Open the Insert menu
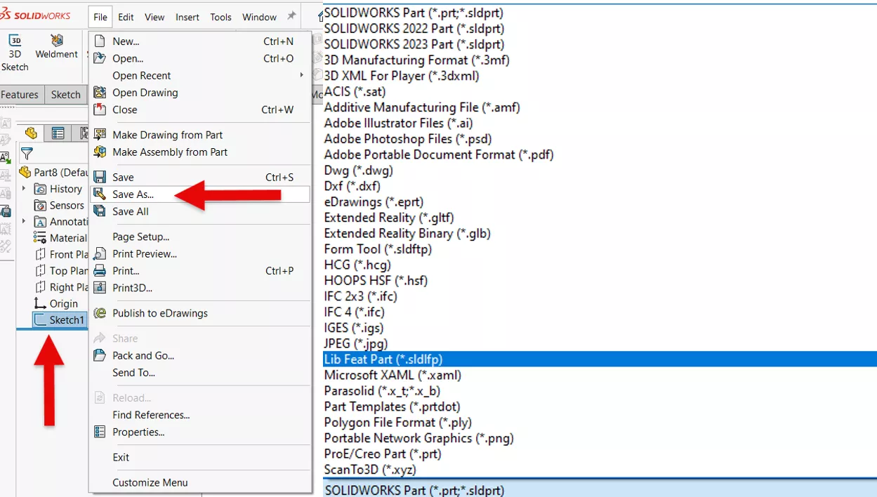This screenshot has width=877, height=497. (187, 17)
